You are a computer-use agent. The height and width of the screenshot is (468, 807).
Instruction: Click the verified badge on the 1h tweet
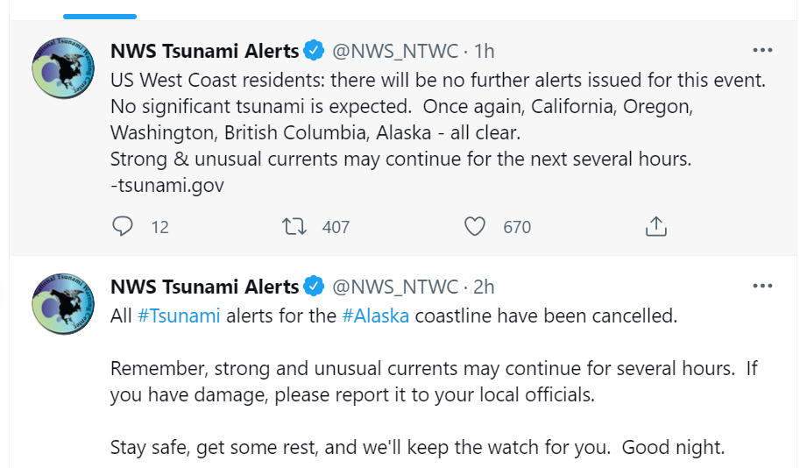[314, 51]
